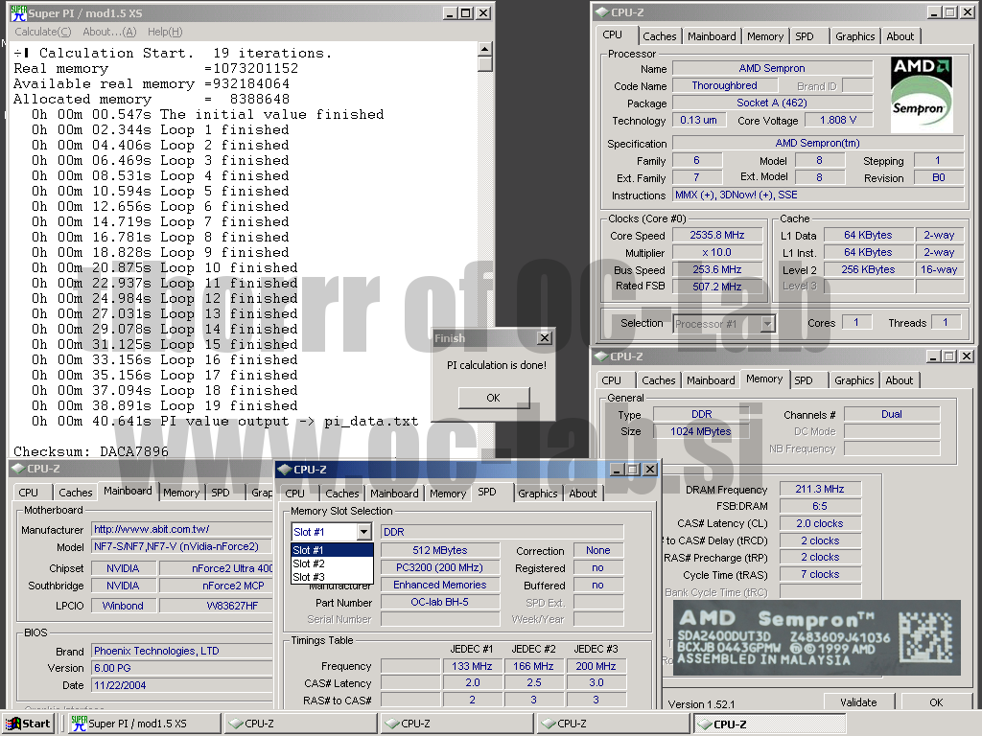The width and height of the screenshot is (982, 736).
Task: Choose Slot #1 from the slot list
Action: tap(333, 550)
